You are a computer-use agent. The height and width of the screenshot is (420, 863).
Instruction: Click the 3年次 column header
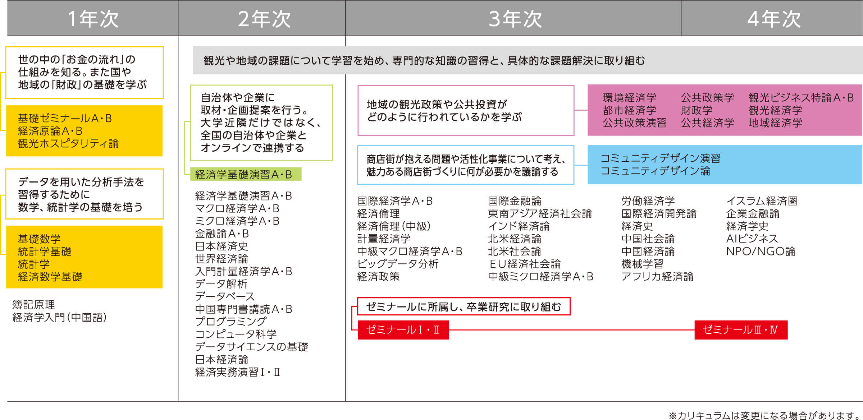[513, 18]
